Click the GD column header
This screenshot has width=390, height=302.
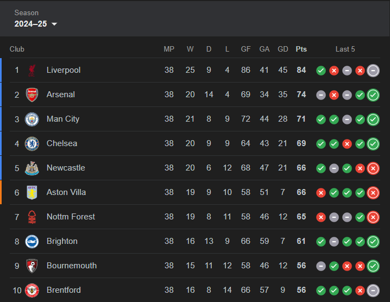tap(283, 49)
